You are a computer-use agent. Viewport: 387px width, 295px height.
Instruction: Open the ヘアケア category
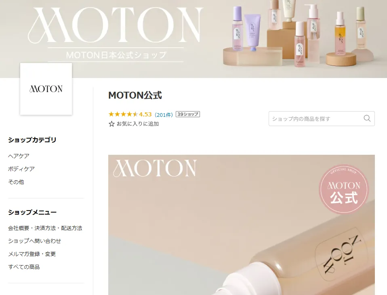[19, 156]
